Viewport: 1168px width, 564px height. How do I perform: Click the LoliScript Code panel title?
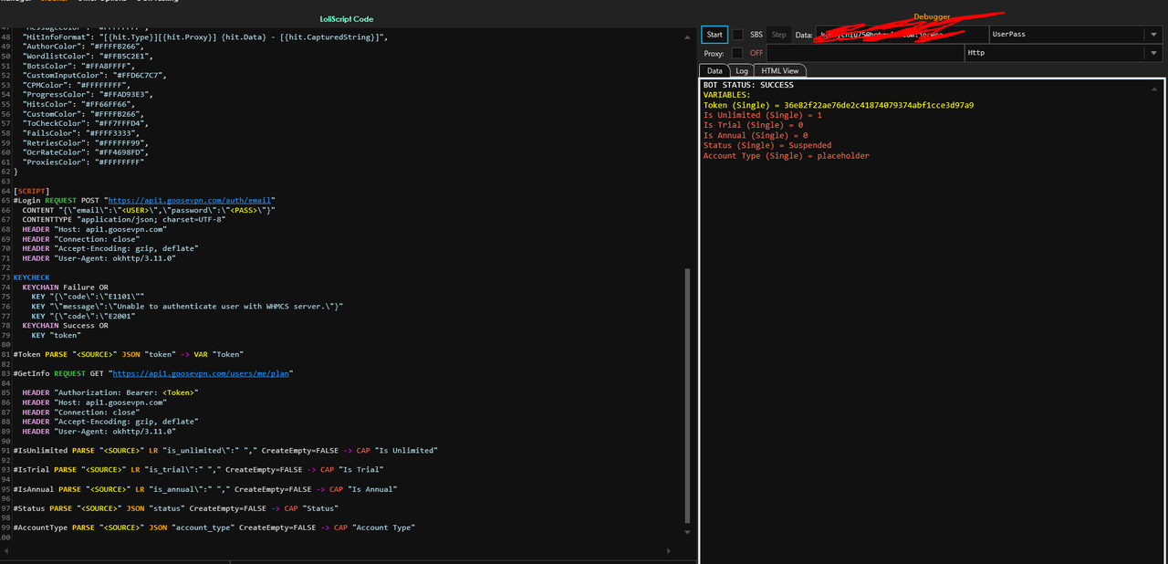point(347,19)
